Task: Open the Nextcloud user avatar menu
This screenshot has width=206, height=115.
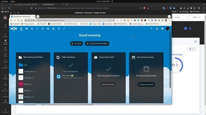Action: 168,28
